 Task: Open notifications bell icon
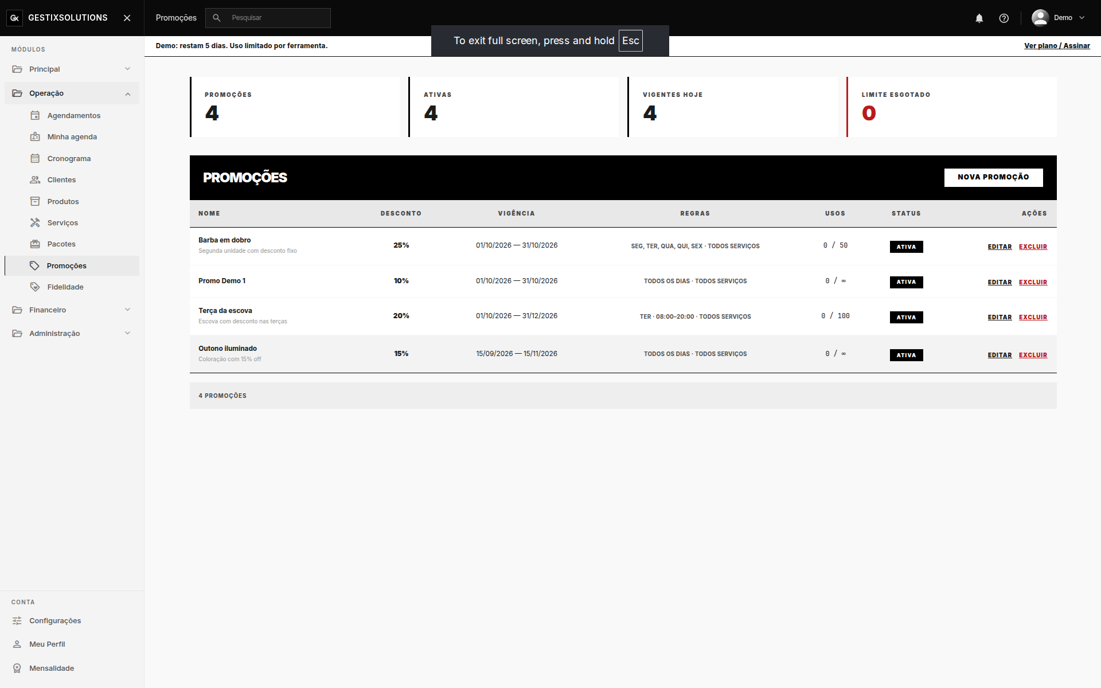click(979, 18)
